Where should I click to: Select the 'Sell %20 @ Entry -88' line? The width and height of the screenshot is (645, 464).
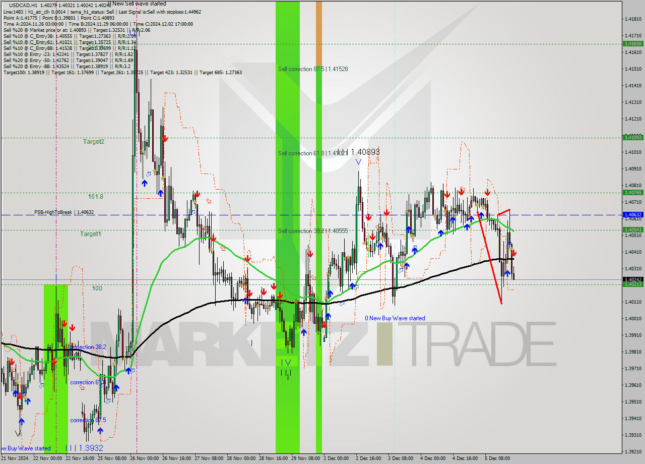point(67,66)
